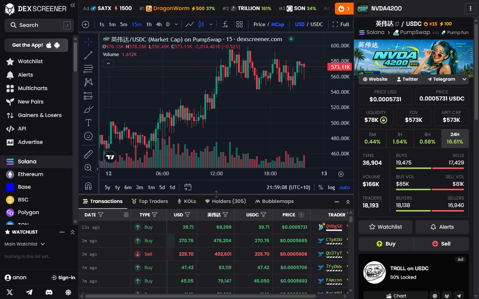
Task: Add token via Watchlist button
Action: [x=386, y=227]
